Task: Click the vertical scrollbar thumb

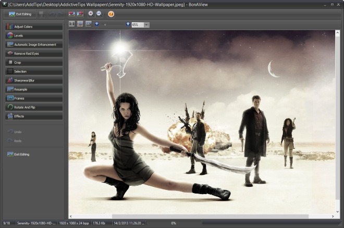Action: [337, 118]
